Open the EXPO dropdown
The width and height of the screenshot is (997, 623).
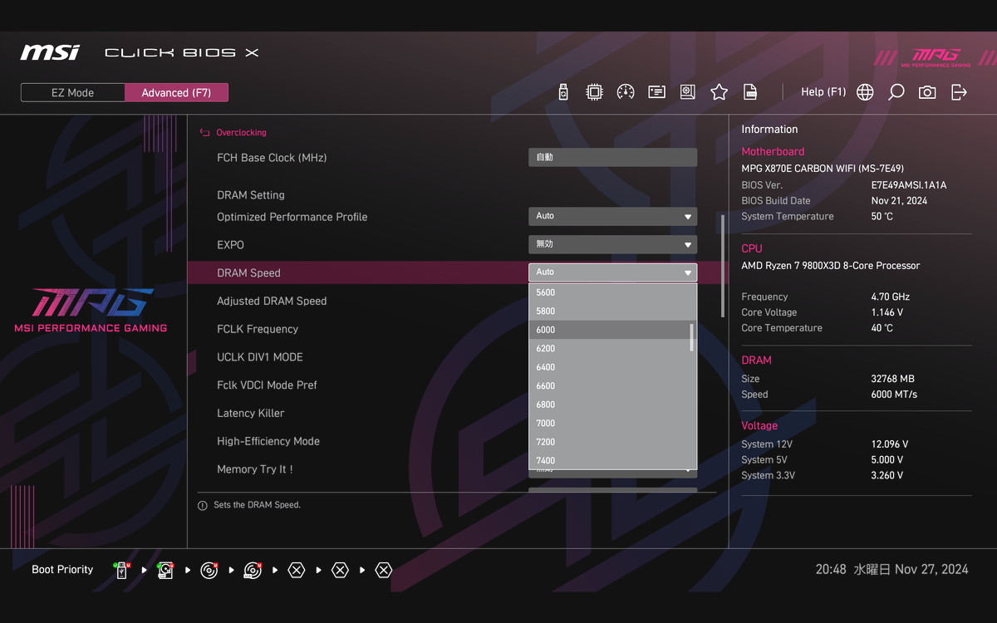pos(612,244)
